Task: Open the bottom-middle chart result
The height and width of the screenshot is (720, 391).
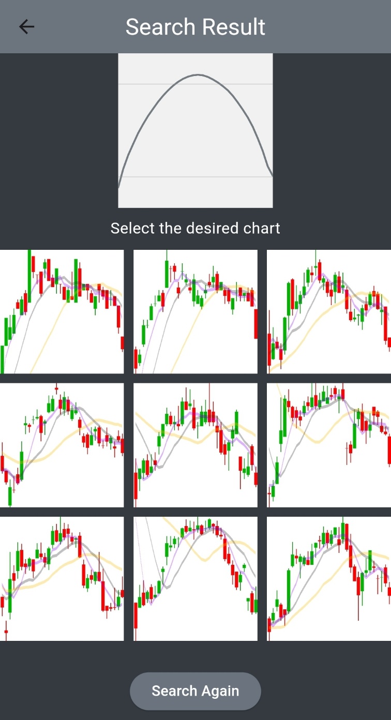Action: pos(195,579)
